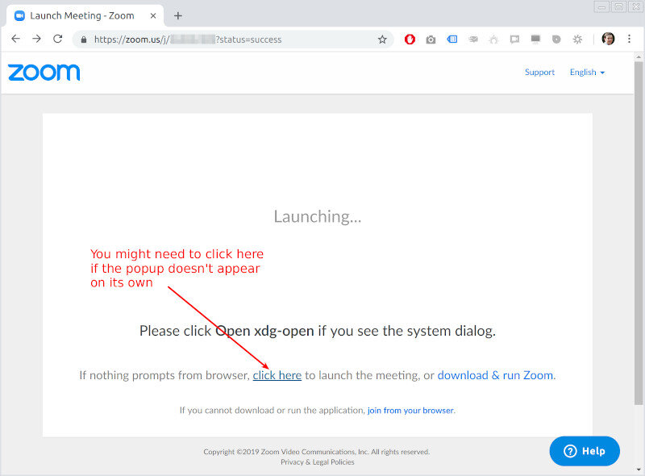Viewport: 645px width, 476px height.
Task: Close the Launch Meeting - Zoom tab
Action: 153,15
